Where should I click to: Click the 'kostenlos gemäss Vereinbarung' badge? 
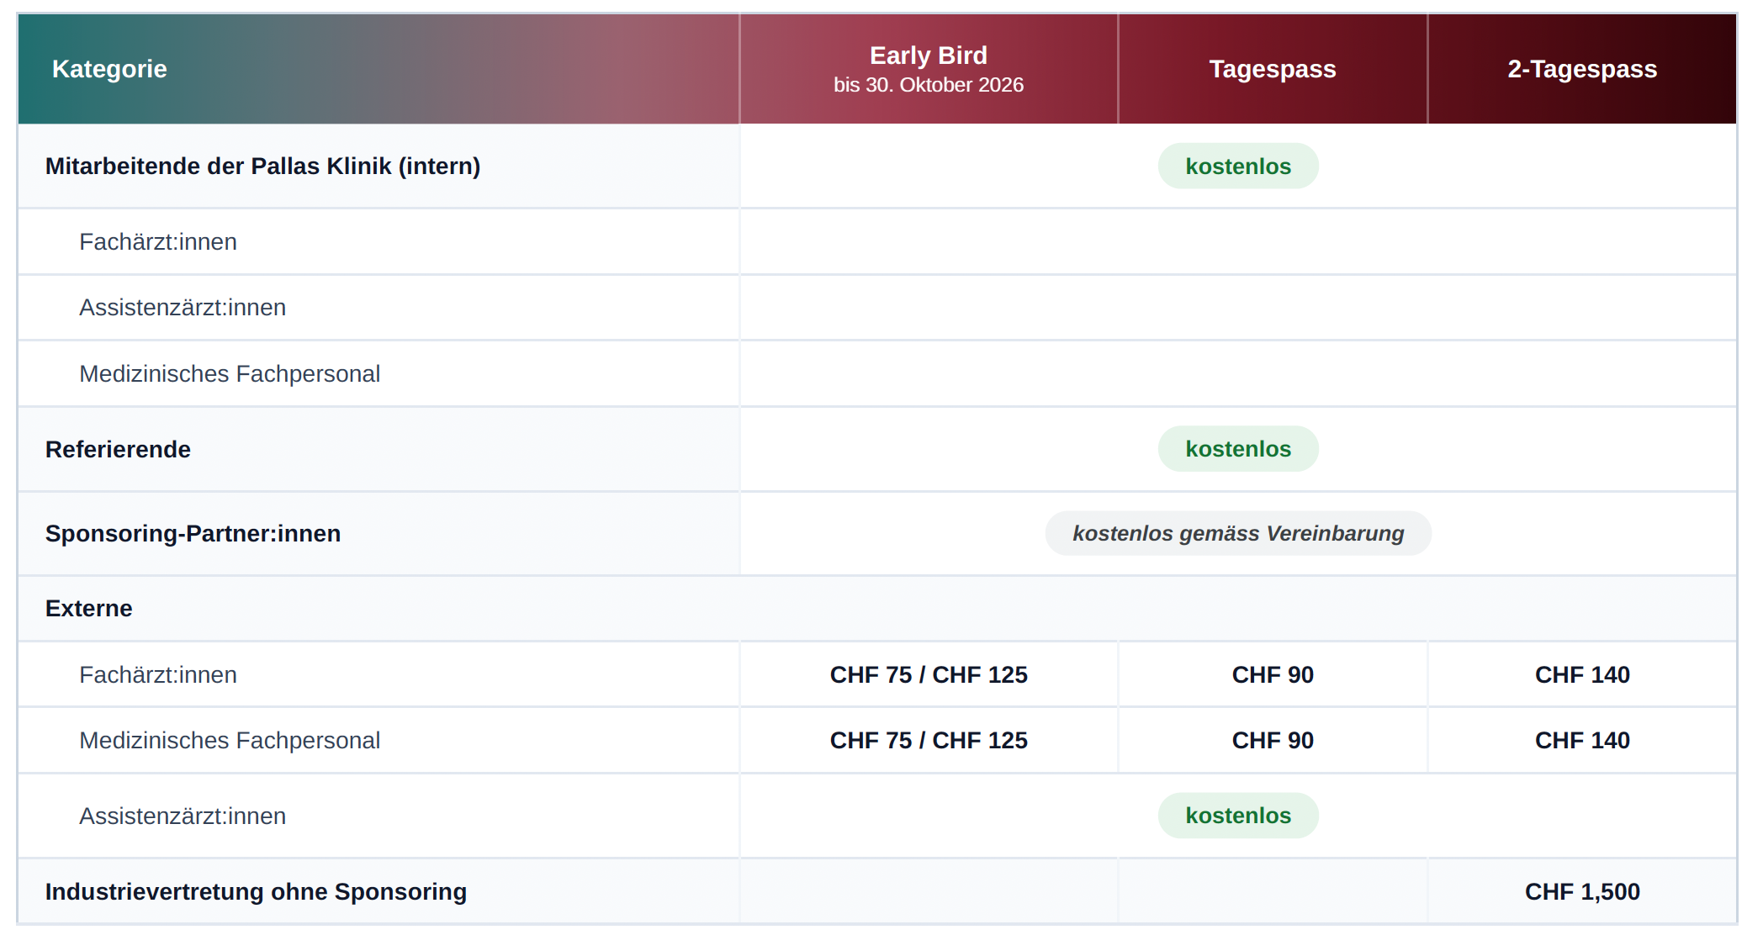[x=1238, y=533]
